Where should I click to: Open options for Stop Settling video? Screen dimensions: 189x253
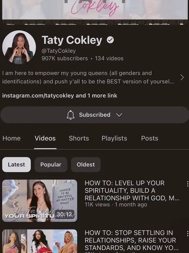[188, 233]
